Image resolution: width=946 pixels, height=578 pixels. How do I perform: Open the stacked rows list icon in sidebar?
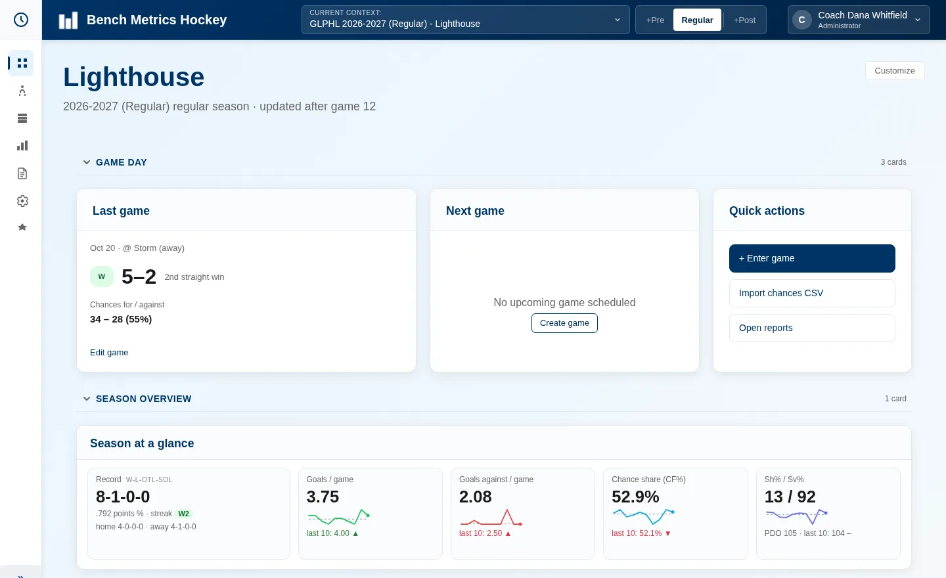pos(22,118)
